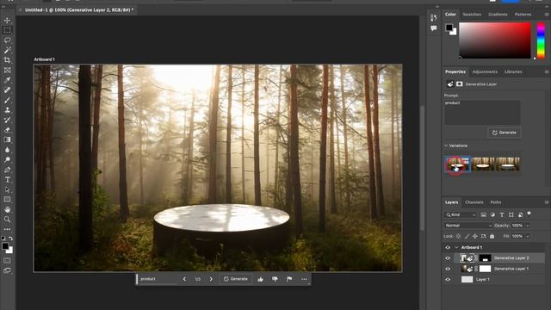Toggle lock position icon
The height and width of the screenshot is (310, 551).
[x=475, y=236]
